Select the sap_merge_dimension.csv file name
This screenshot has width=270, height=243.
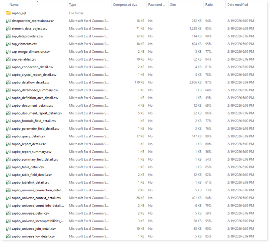tap(30, 52)
